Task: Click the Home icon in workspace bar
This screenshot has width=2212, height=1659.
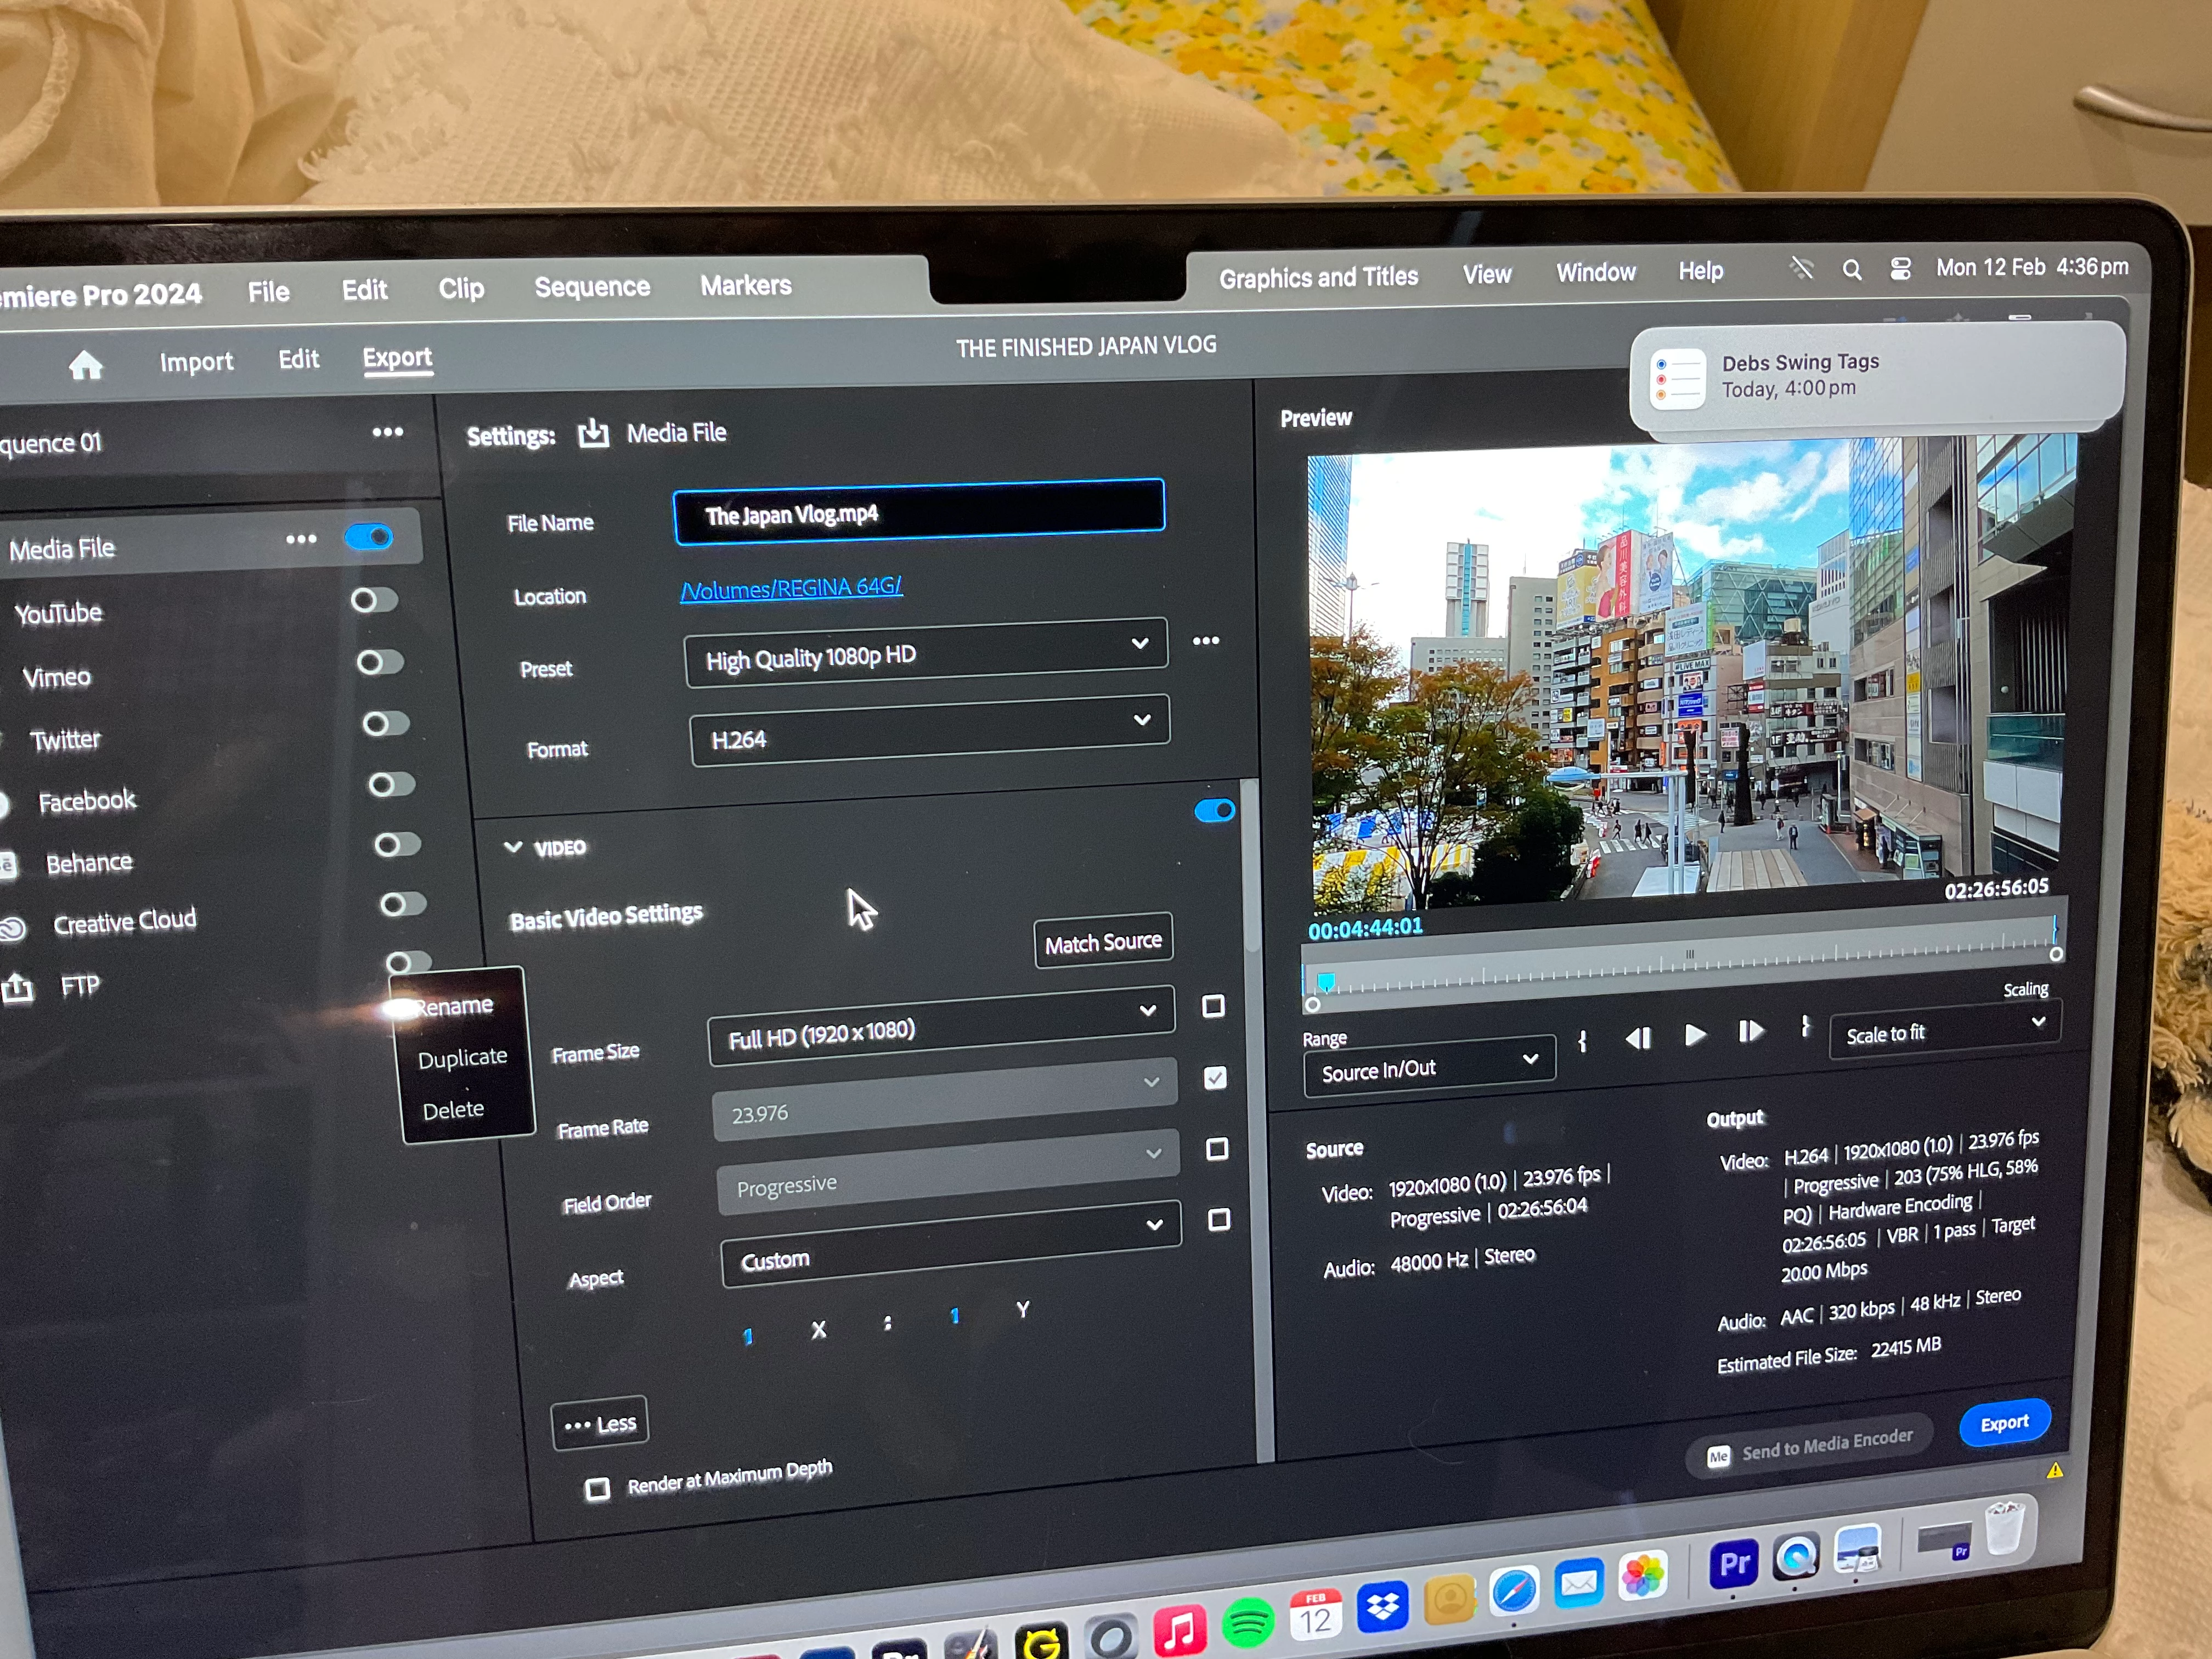Action: coord(86,366)
